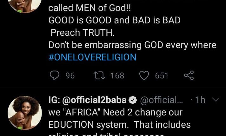Open the #ONELOVERELIGION hashtag

coord(92,57)
